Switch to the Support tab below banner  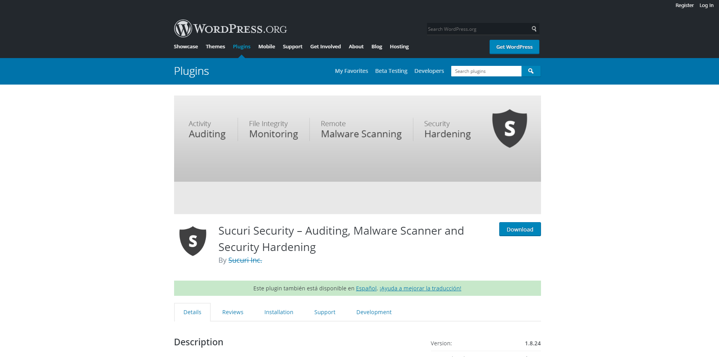point(325,312)
